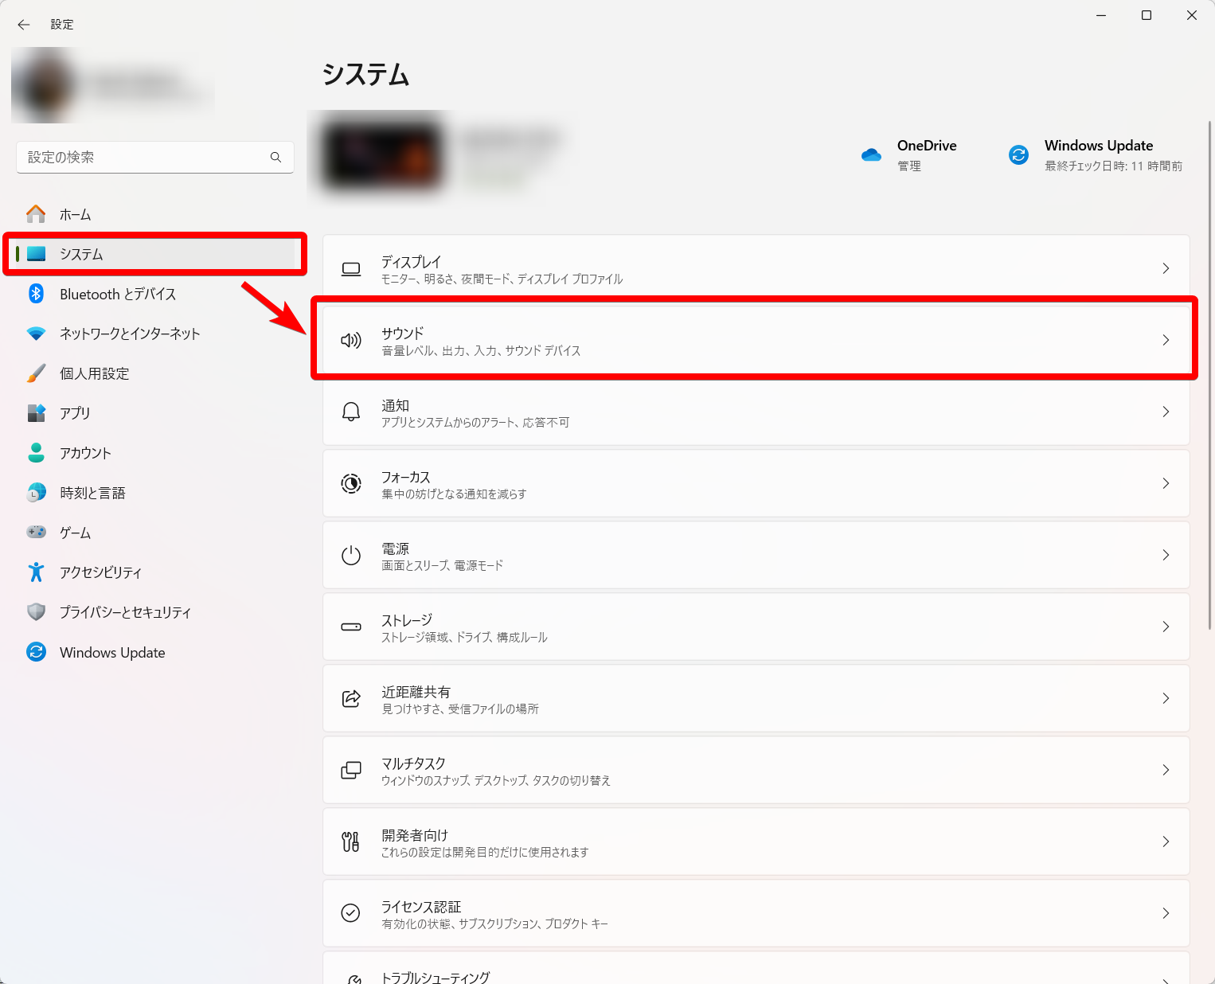
Task: Open Windows Update 最終チェック日時 status
Action: pos(1114,166)
